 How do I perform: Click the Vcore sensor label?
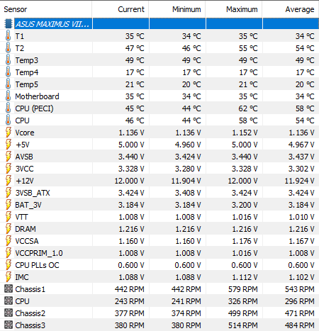click(25, 133)
